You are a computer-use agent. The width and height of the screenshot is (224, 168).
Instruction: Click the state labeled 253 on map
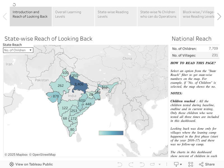tap(74, 111)
